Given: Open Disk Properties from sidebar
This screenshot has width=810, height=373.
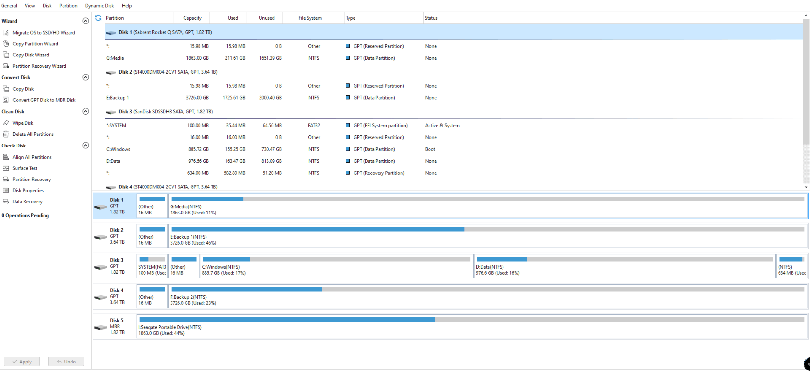Looking at the screenshot, I should pyautogui.click(x=28, y=190).
